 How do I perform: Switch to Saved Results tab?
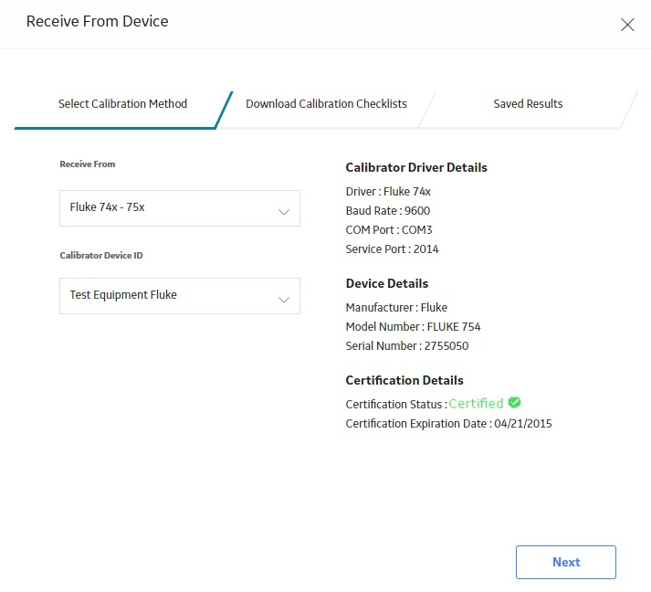tap(528, 104)
